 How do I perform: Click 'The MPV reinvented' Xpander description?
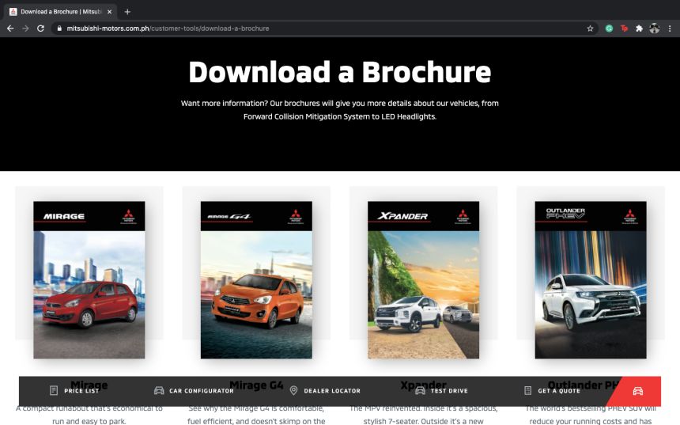(x=424, y=414)
